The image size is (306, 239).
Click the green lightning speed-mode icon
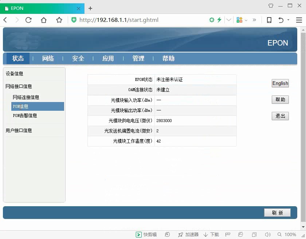click(x=219, y=20)
